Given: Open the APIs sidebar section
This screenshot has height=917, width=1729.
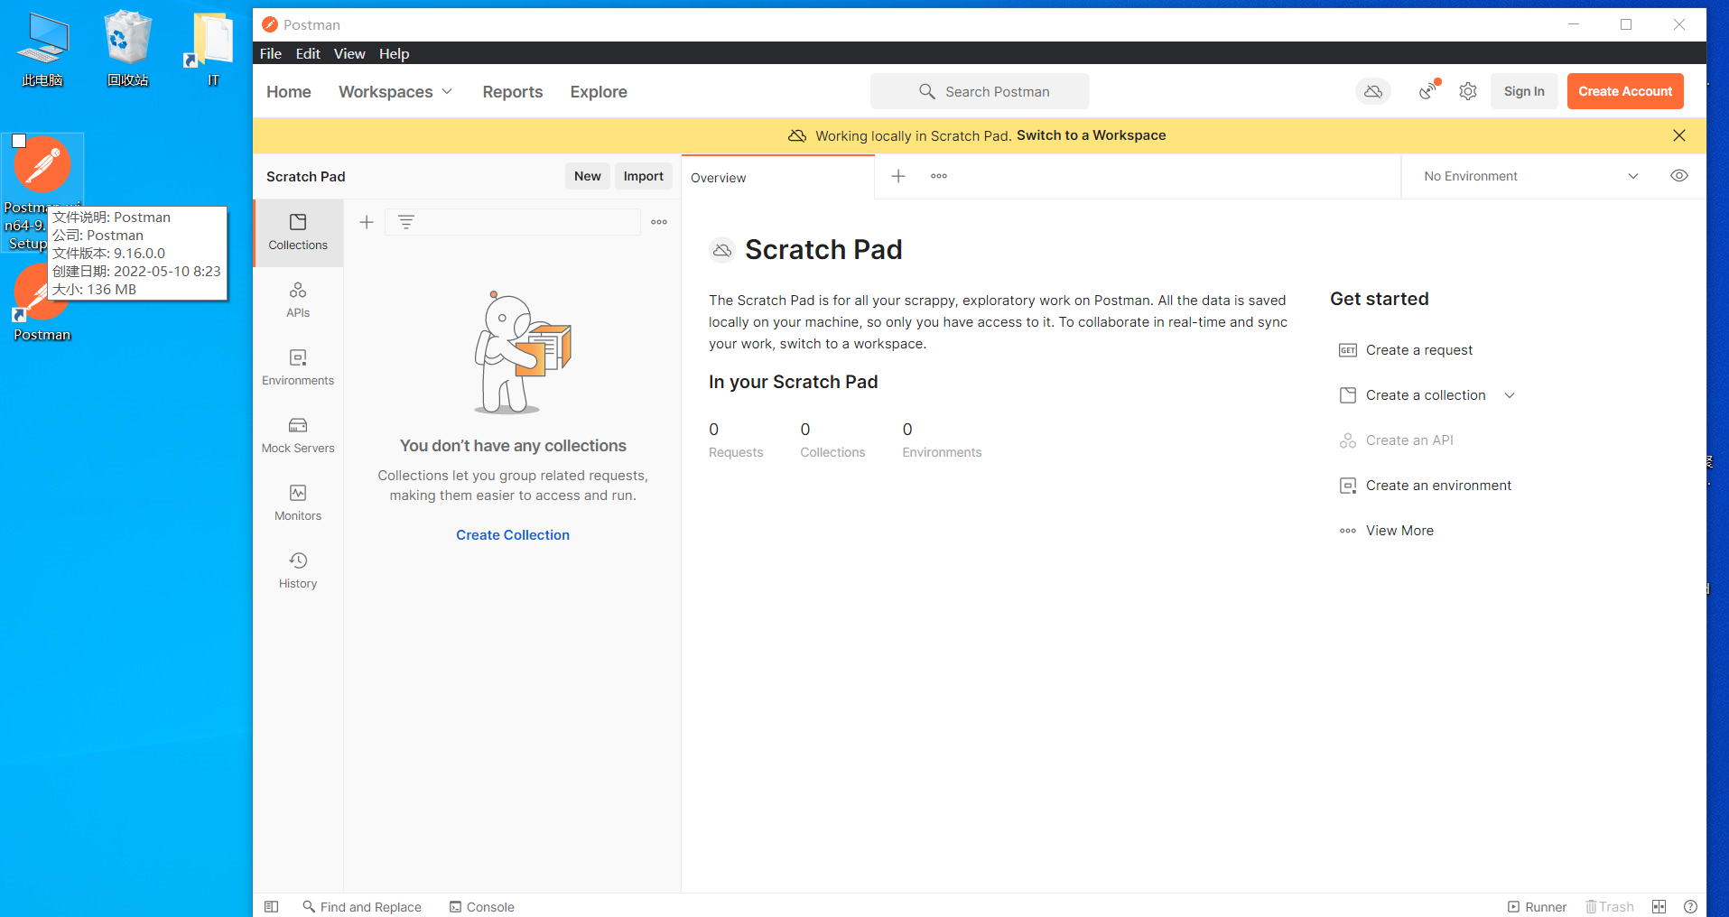Looking at the screenshot, I should tap(298, 300).
